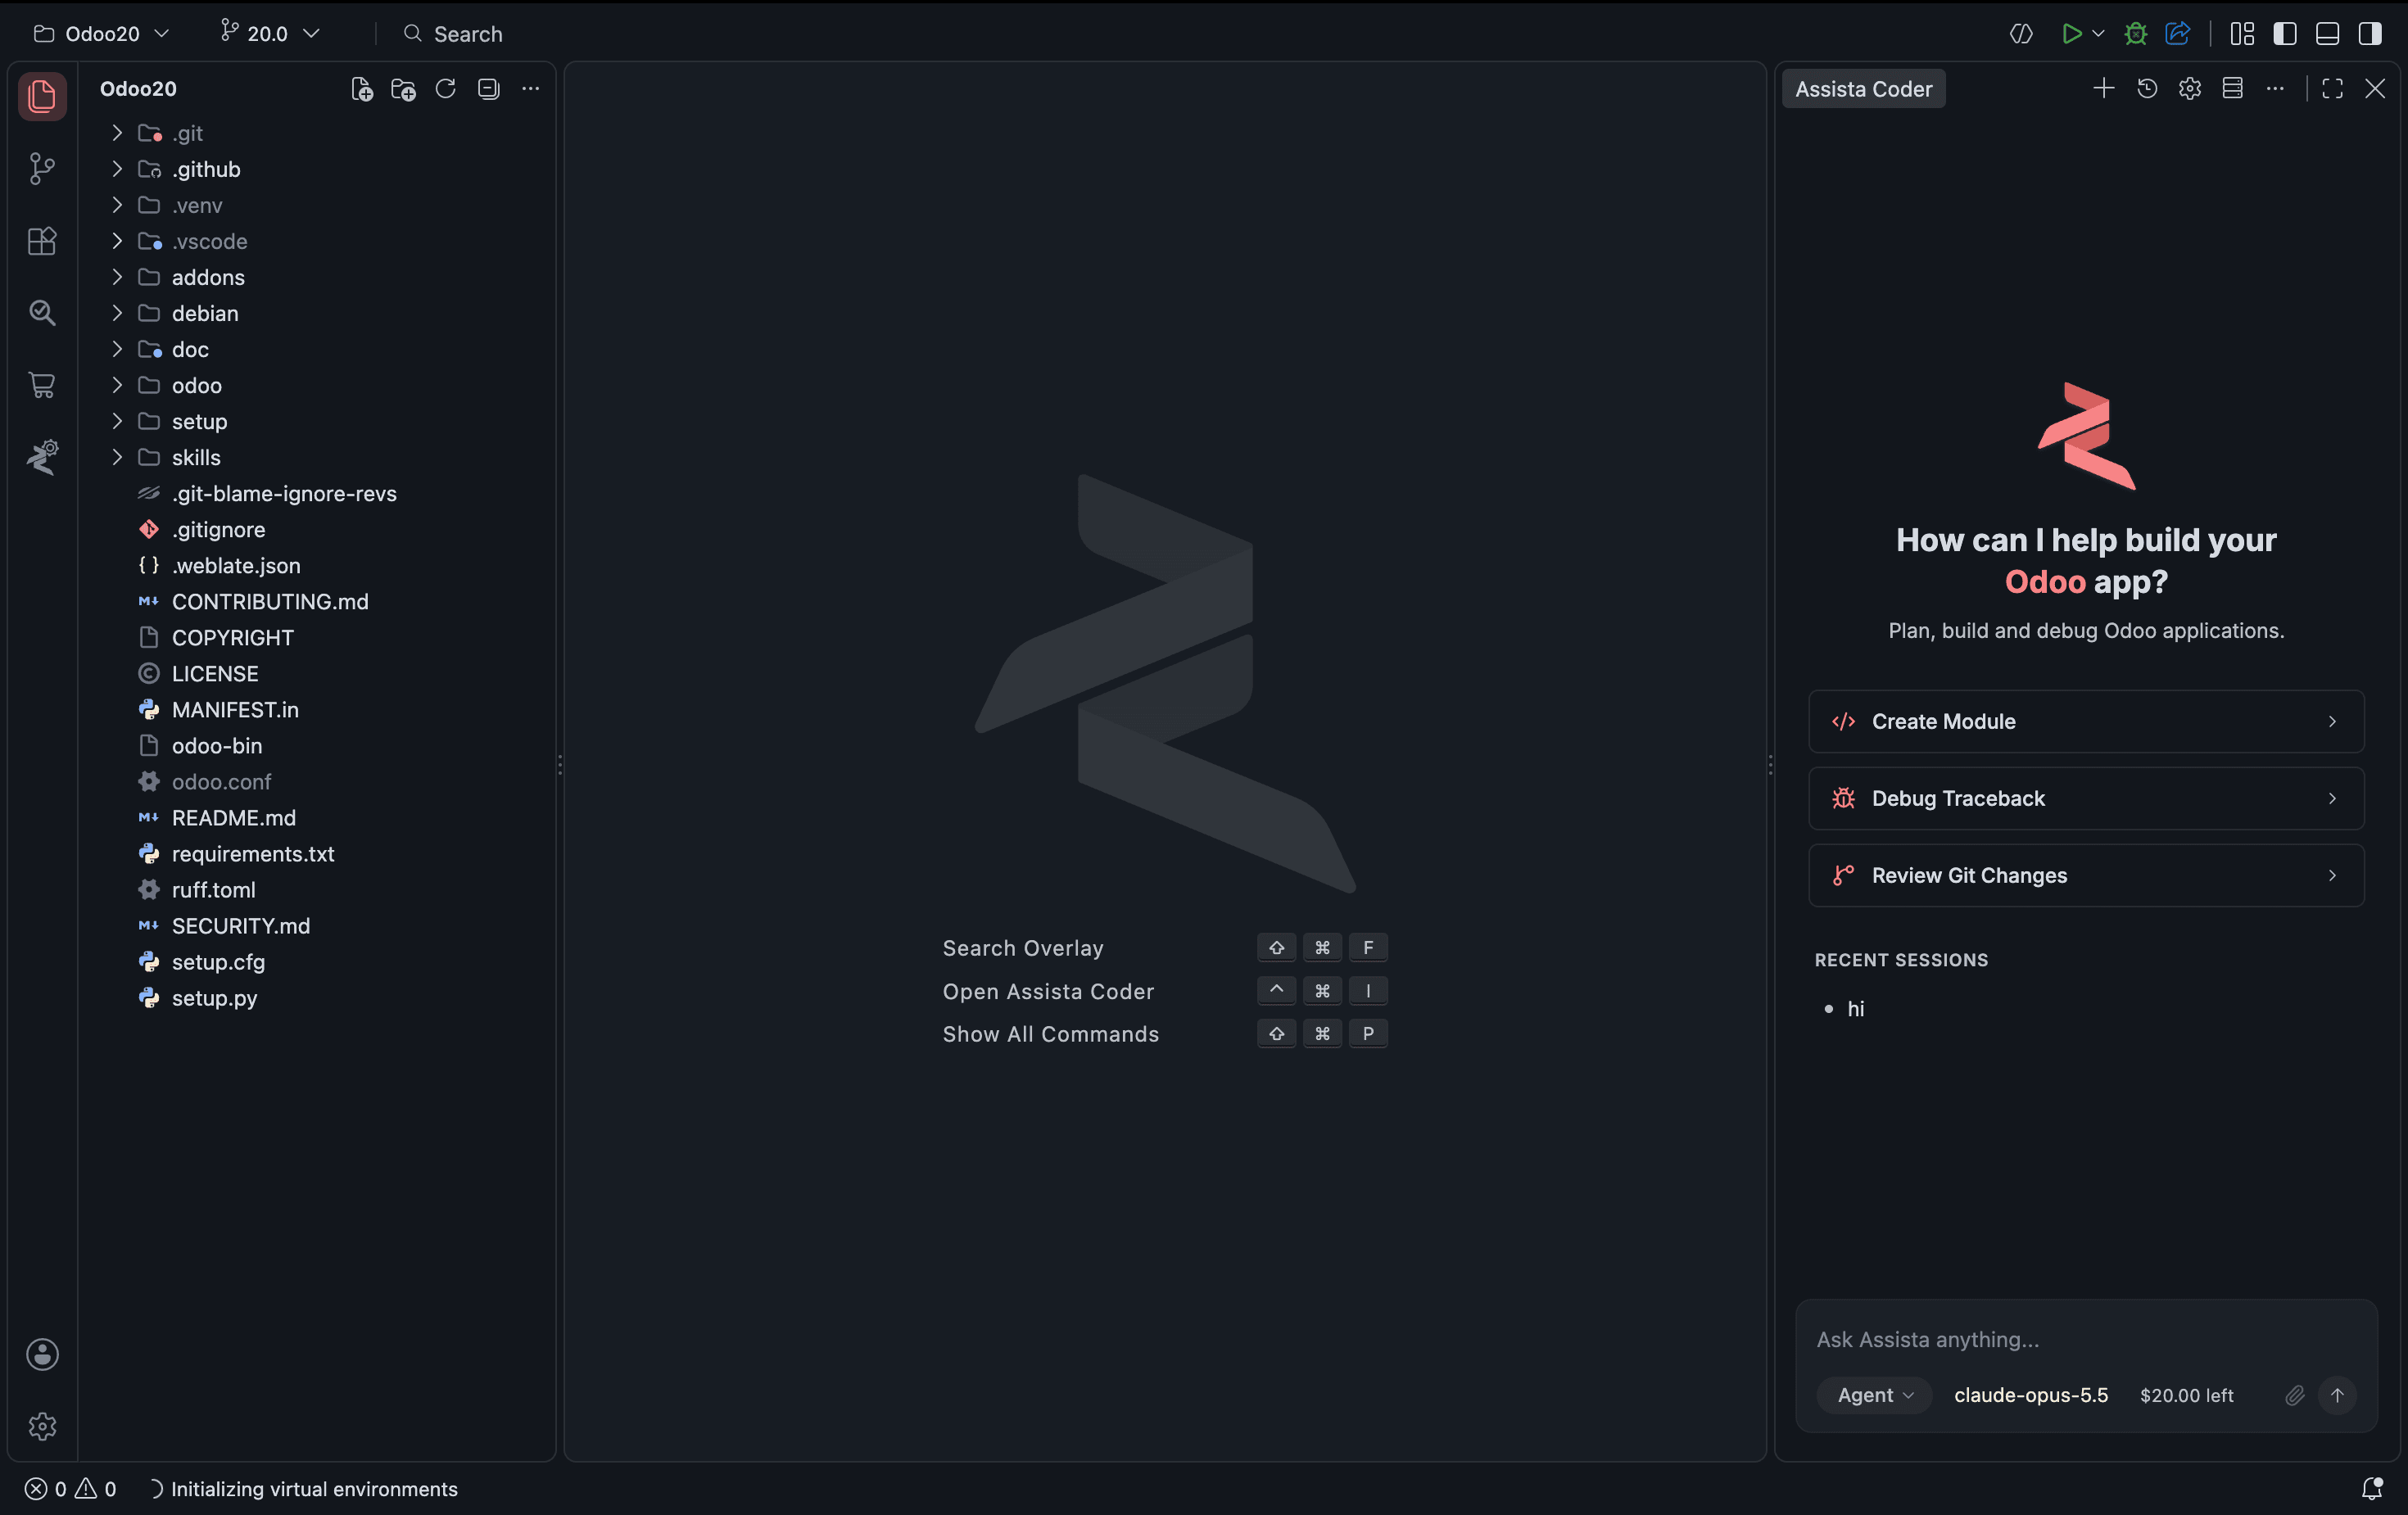Maximize the Assista Coder panel
The height and width of the screenshot is (1515, 2408).
2333,89
